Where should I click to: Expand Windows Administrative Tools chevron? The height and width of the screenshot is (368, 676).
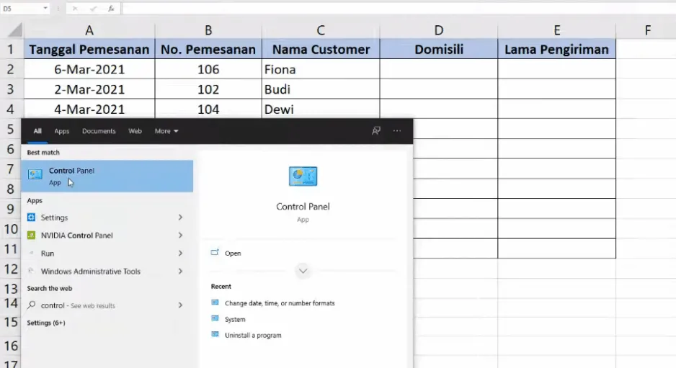click(180, 271)
